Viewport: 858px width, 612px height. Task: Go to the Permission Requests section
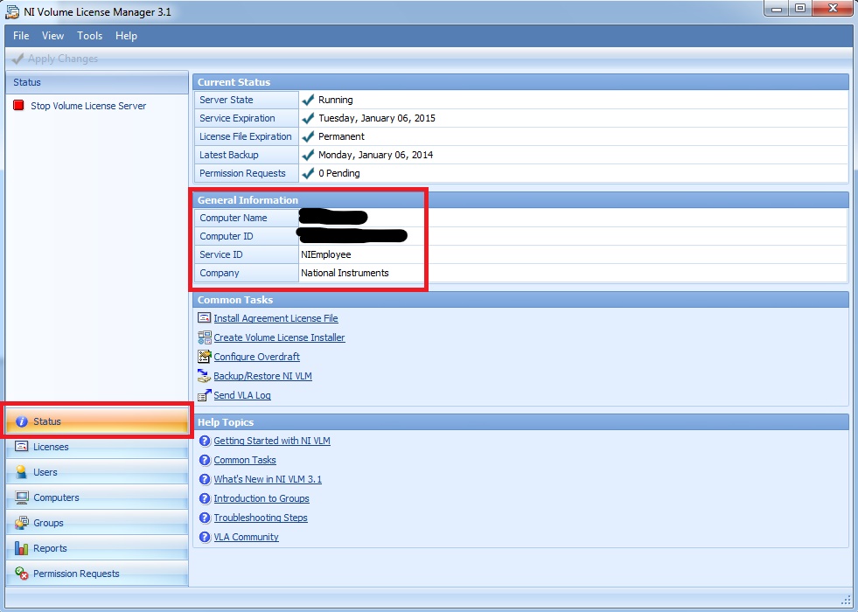pyautogui.click(x=97, y=574)
